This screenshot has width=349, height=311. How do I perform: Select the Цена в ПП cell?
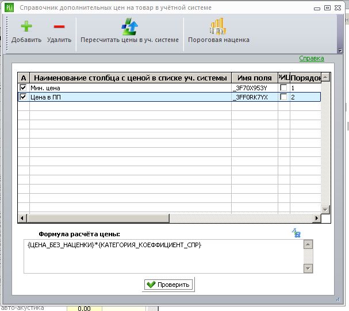pos(131,97)
